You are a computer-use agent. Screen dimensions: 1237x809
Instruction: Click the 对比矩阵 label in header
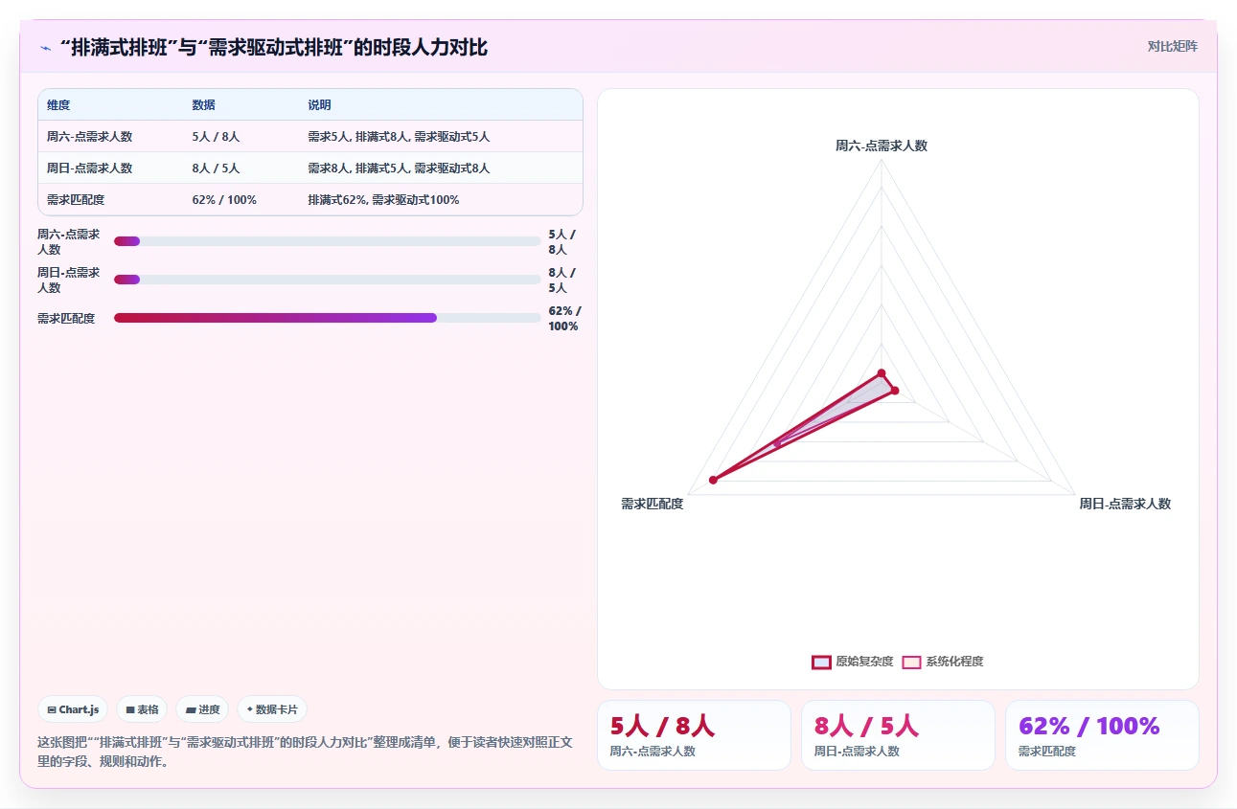1172,46
